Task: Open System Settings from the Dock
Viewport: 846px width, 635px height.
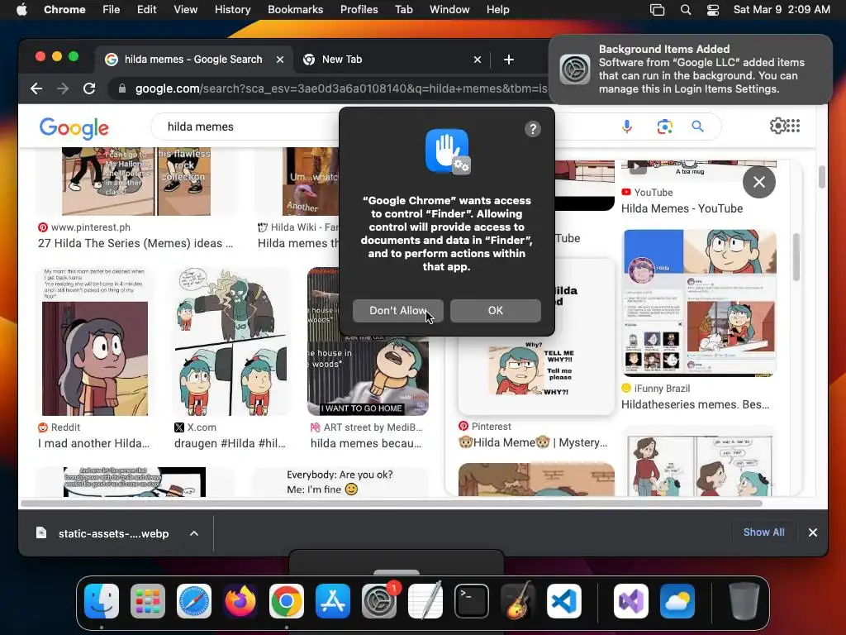Action: 378,601
